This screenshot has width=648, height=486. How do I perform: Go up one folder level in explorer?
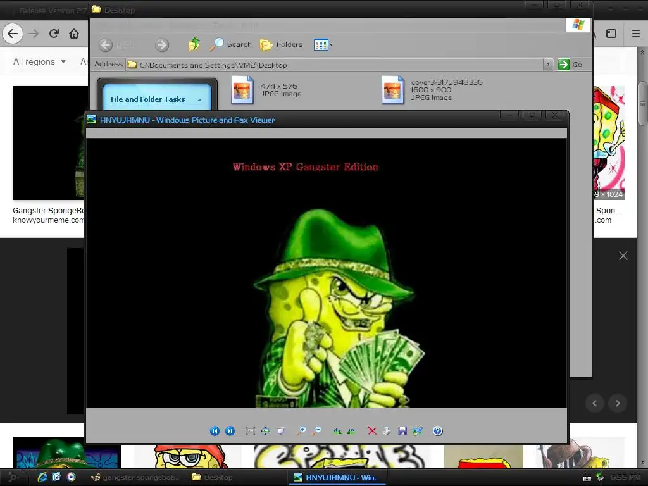(x=194, y=44)
